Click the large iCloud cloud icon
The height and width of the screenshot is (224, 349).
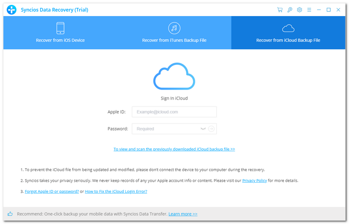(x=174, y=76)
